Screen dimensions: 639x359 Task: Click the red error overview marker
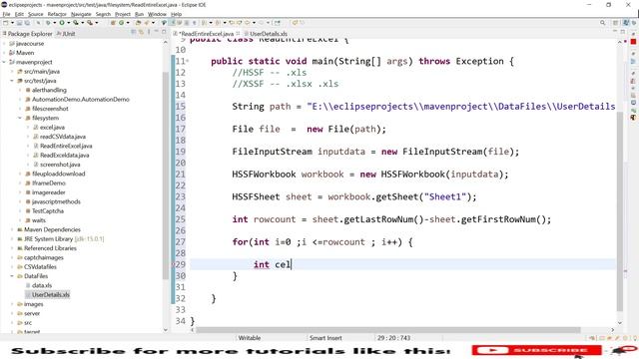pos(633,42)
